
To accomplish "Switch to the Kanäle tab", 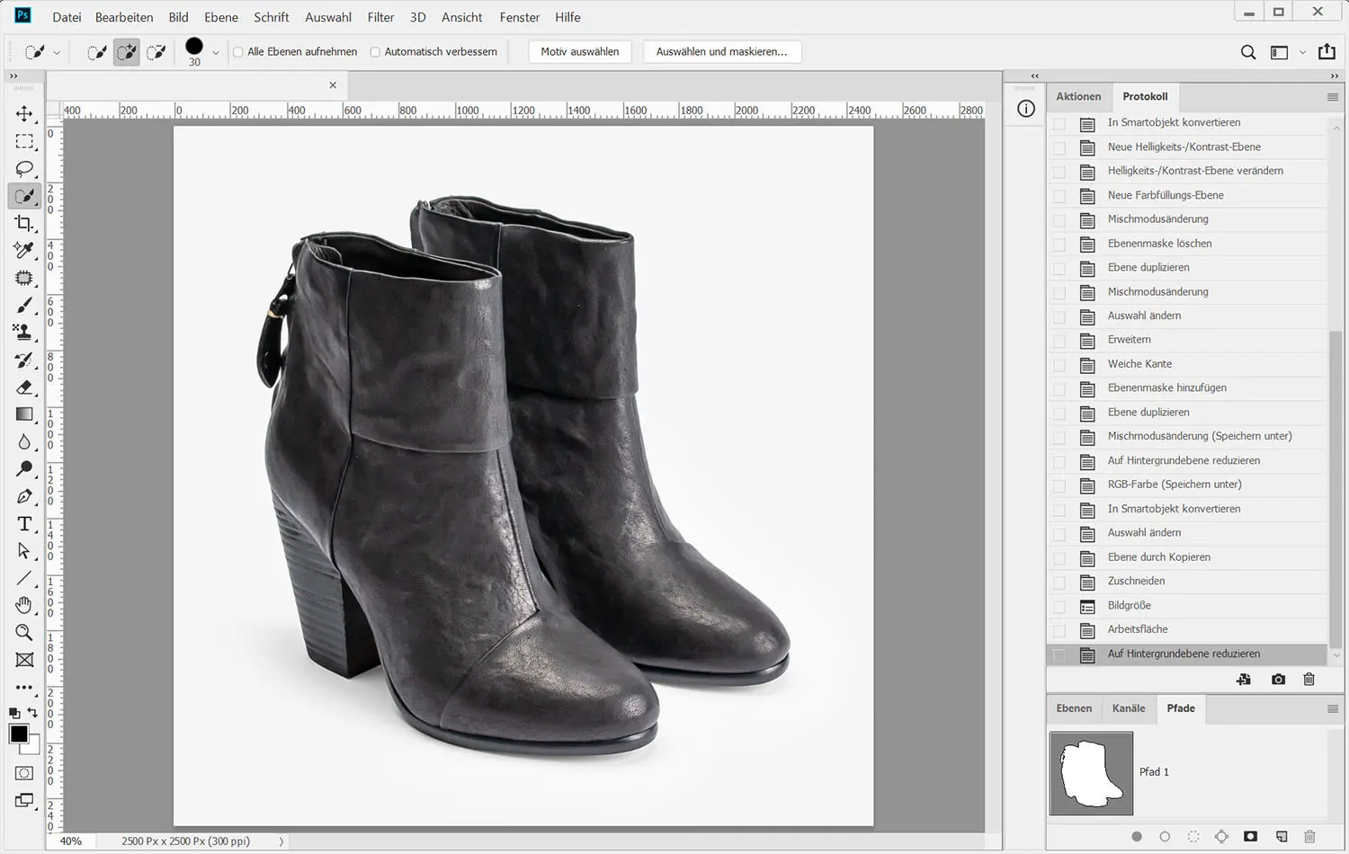I will (x=1128, y=708).
